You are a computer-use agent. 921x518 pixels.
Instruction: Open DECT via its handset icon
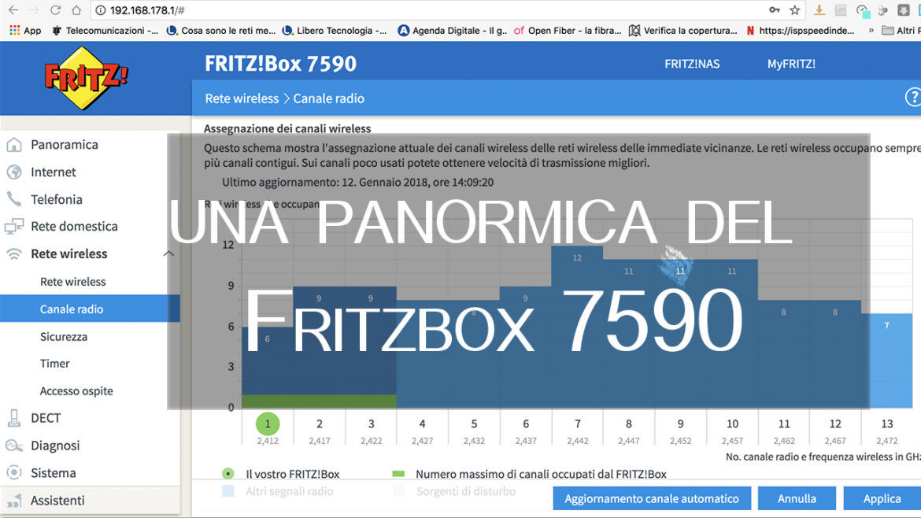pos(14,418)
